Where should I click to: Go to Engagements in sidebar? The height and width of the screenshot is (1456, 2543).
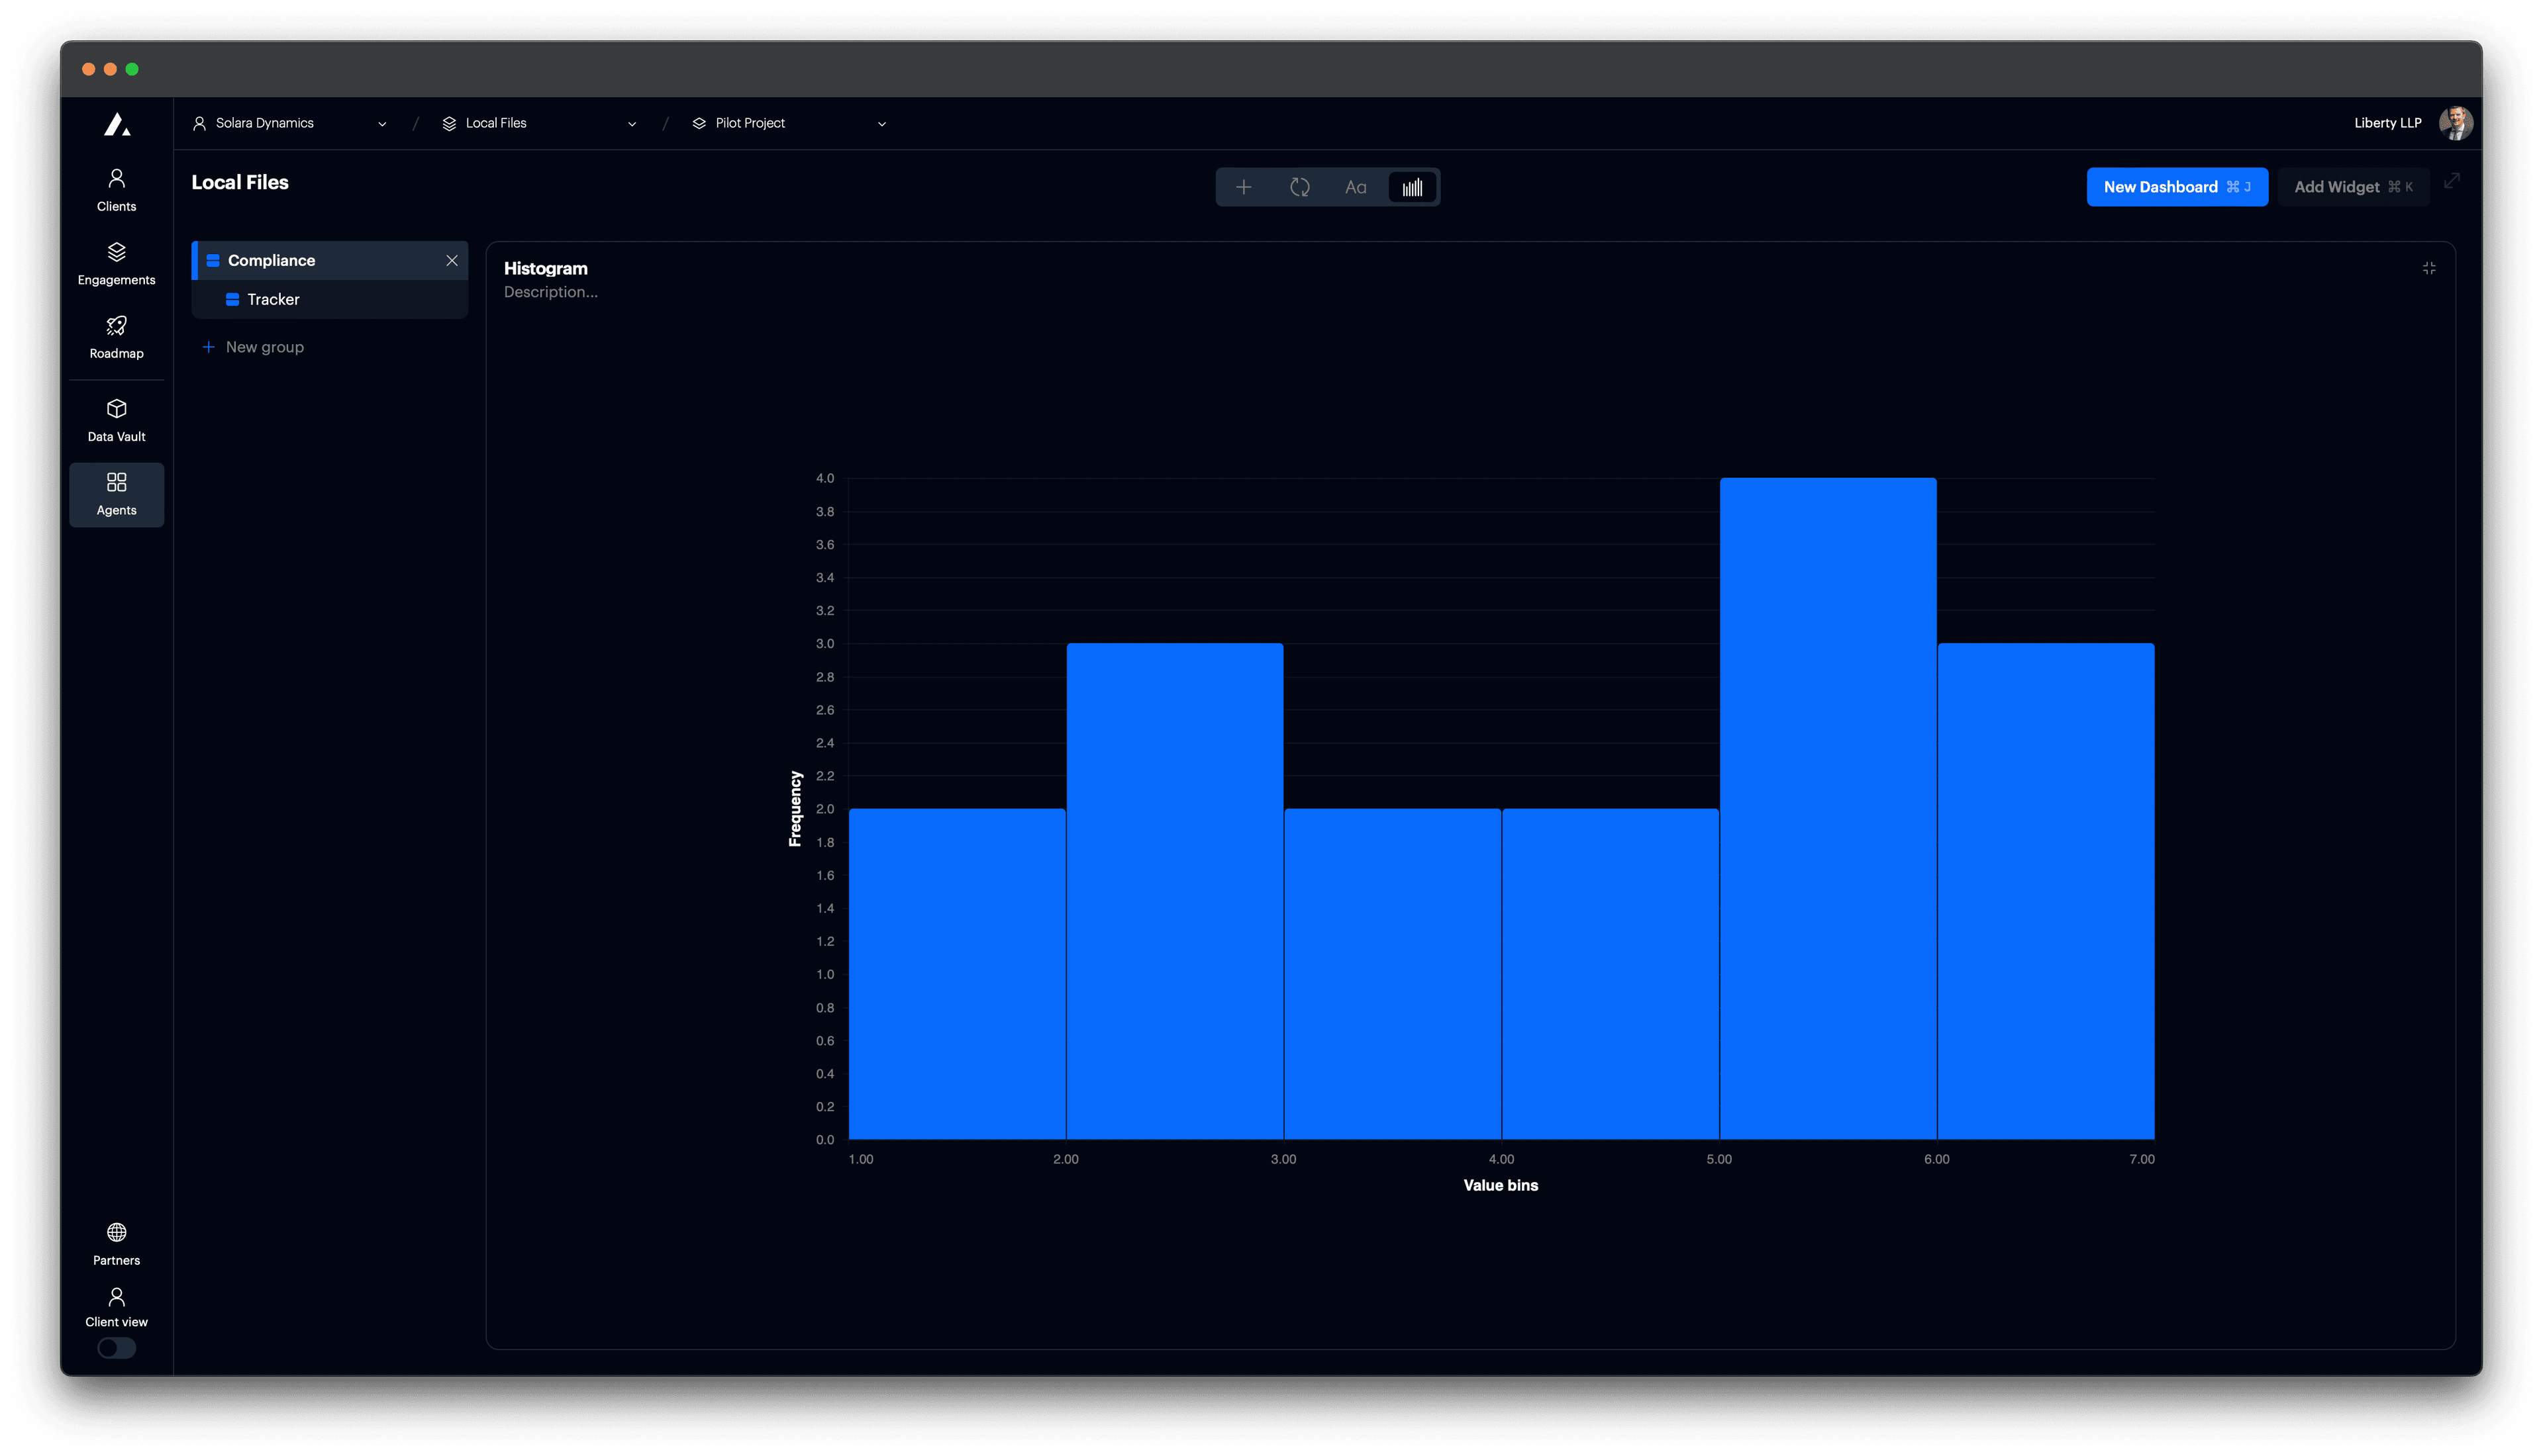(x=116, y=263)
